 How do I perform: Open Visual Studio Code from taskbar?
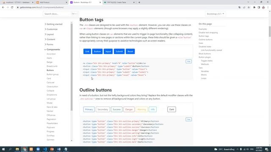(45, 149)
